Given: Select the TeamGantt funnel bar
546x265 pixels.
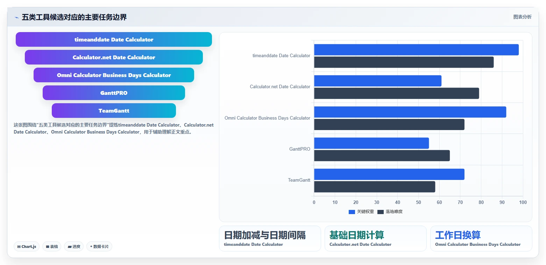Looking at the screenshot, I should point(114,111).
